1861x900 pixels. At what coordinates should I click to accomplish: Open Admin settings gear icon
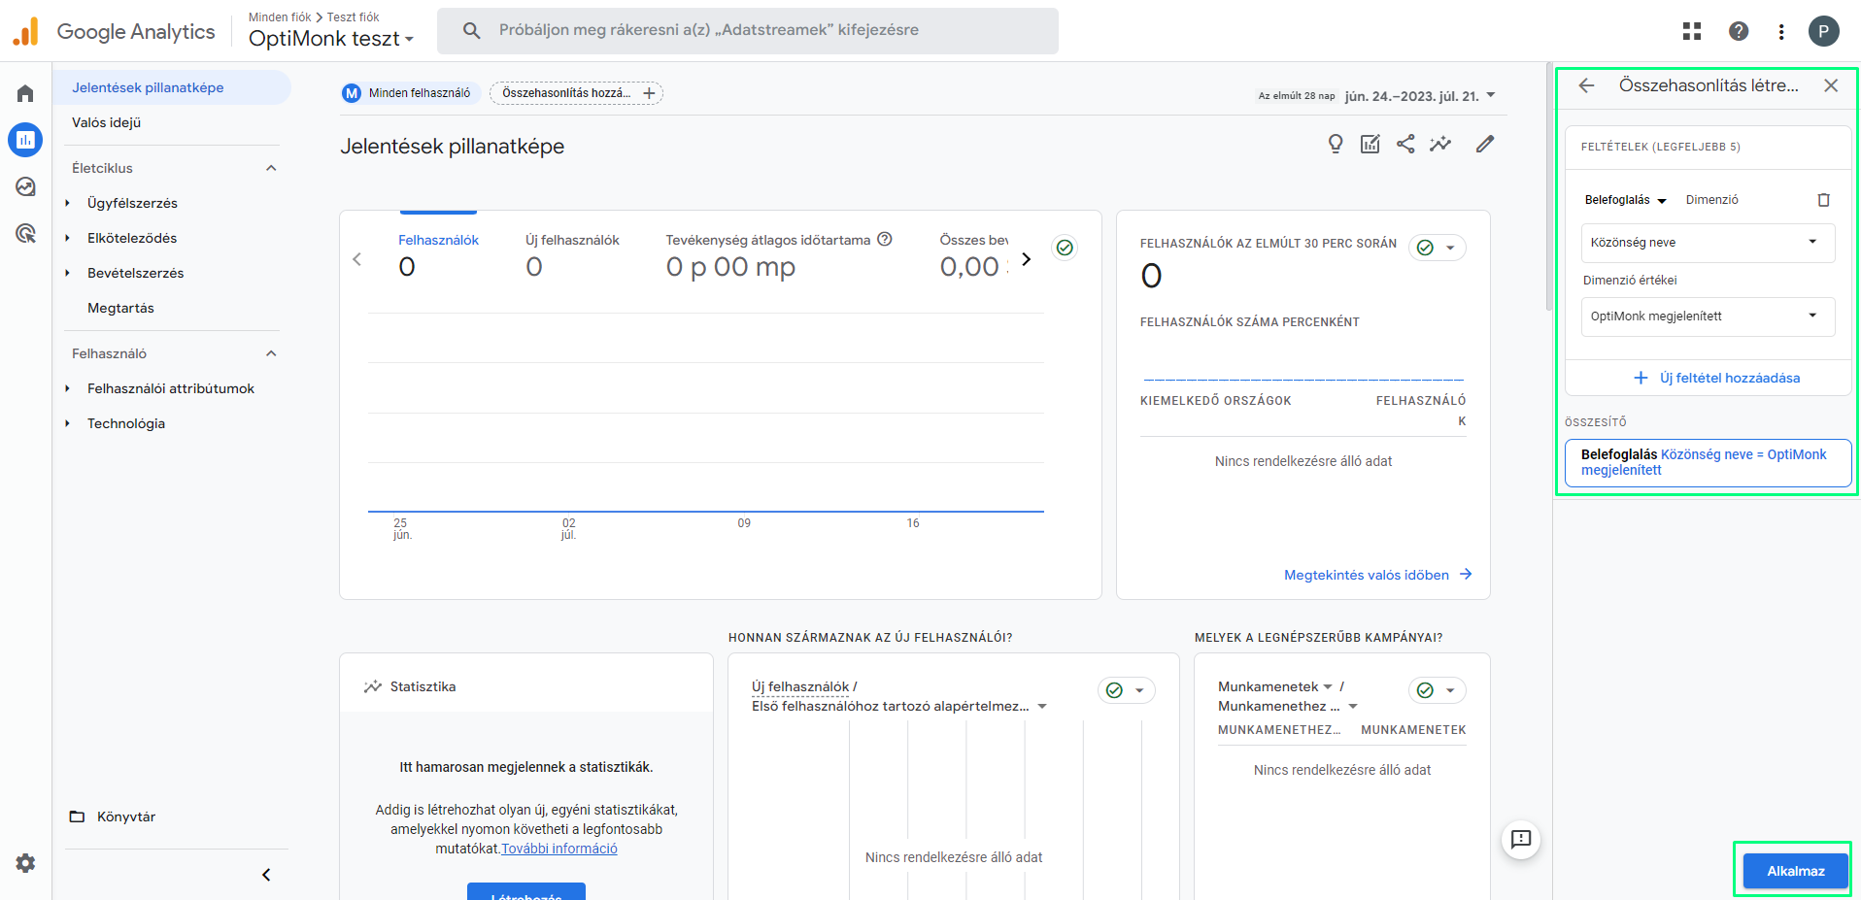pos(25,863)
